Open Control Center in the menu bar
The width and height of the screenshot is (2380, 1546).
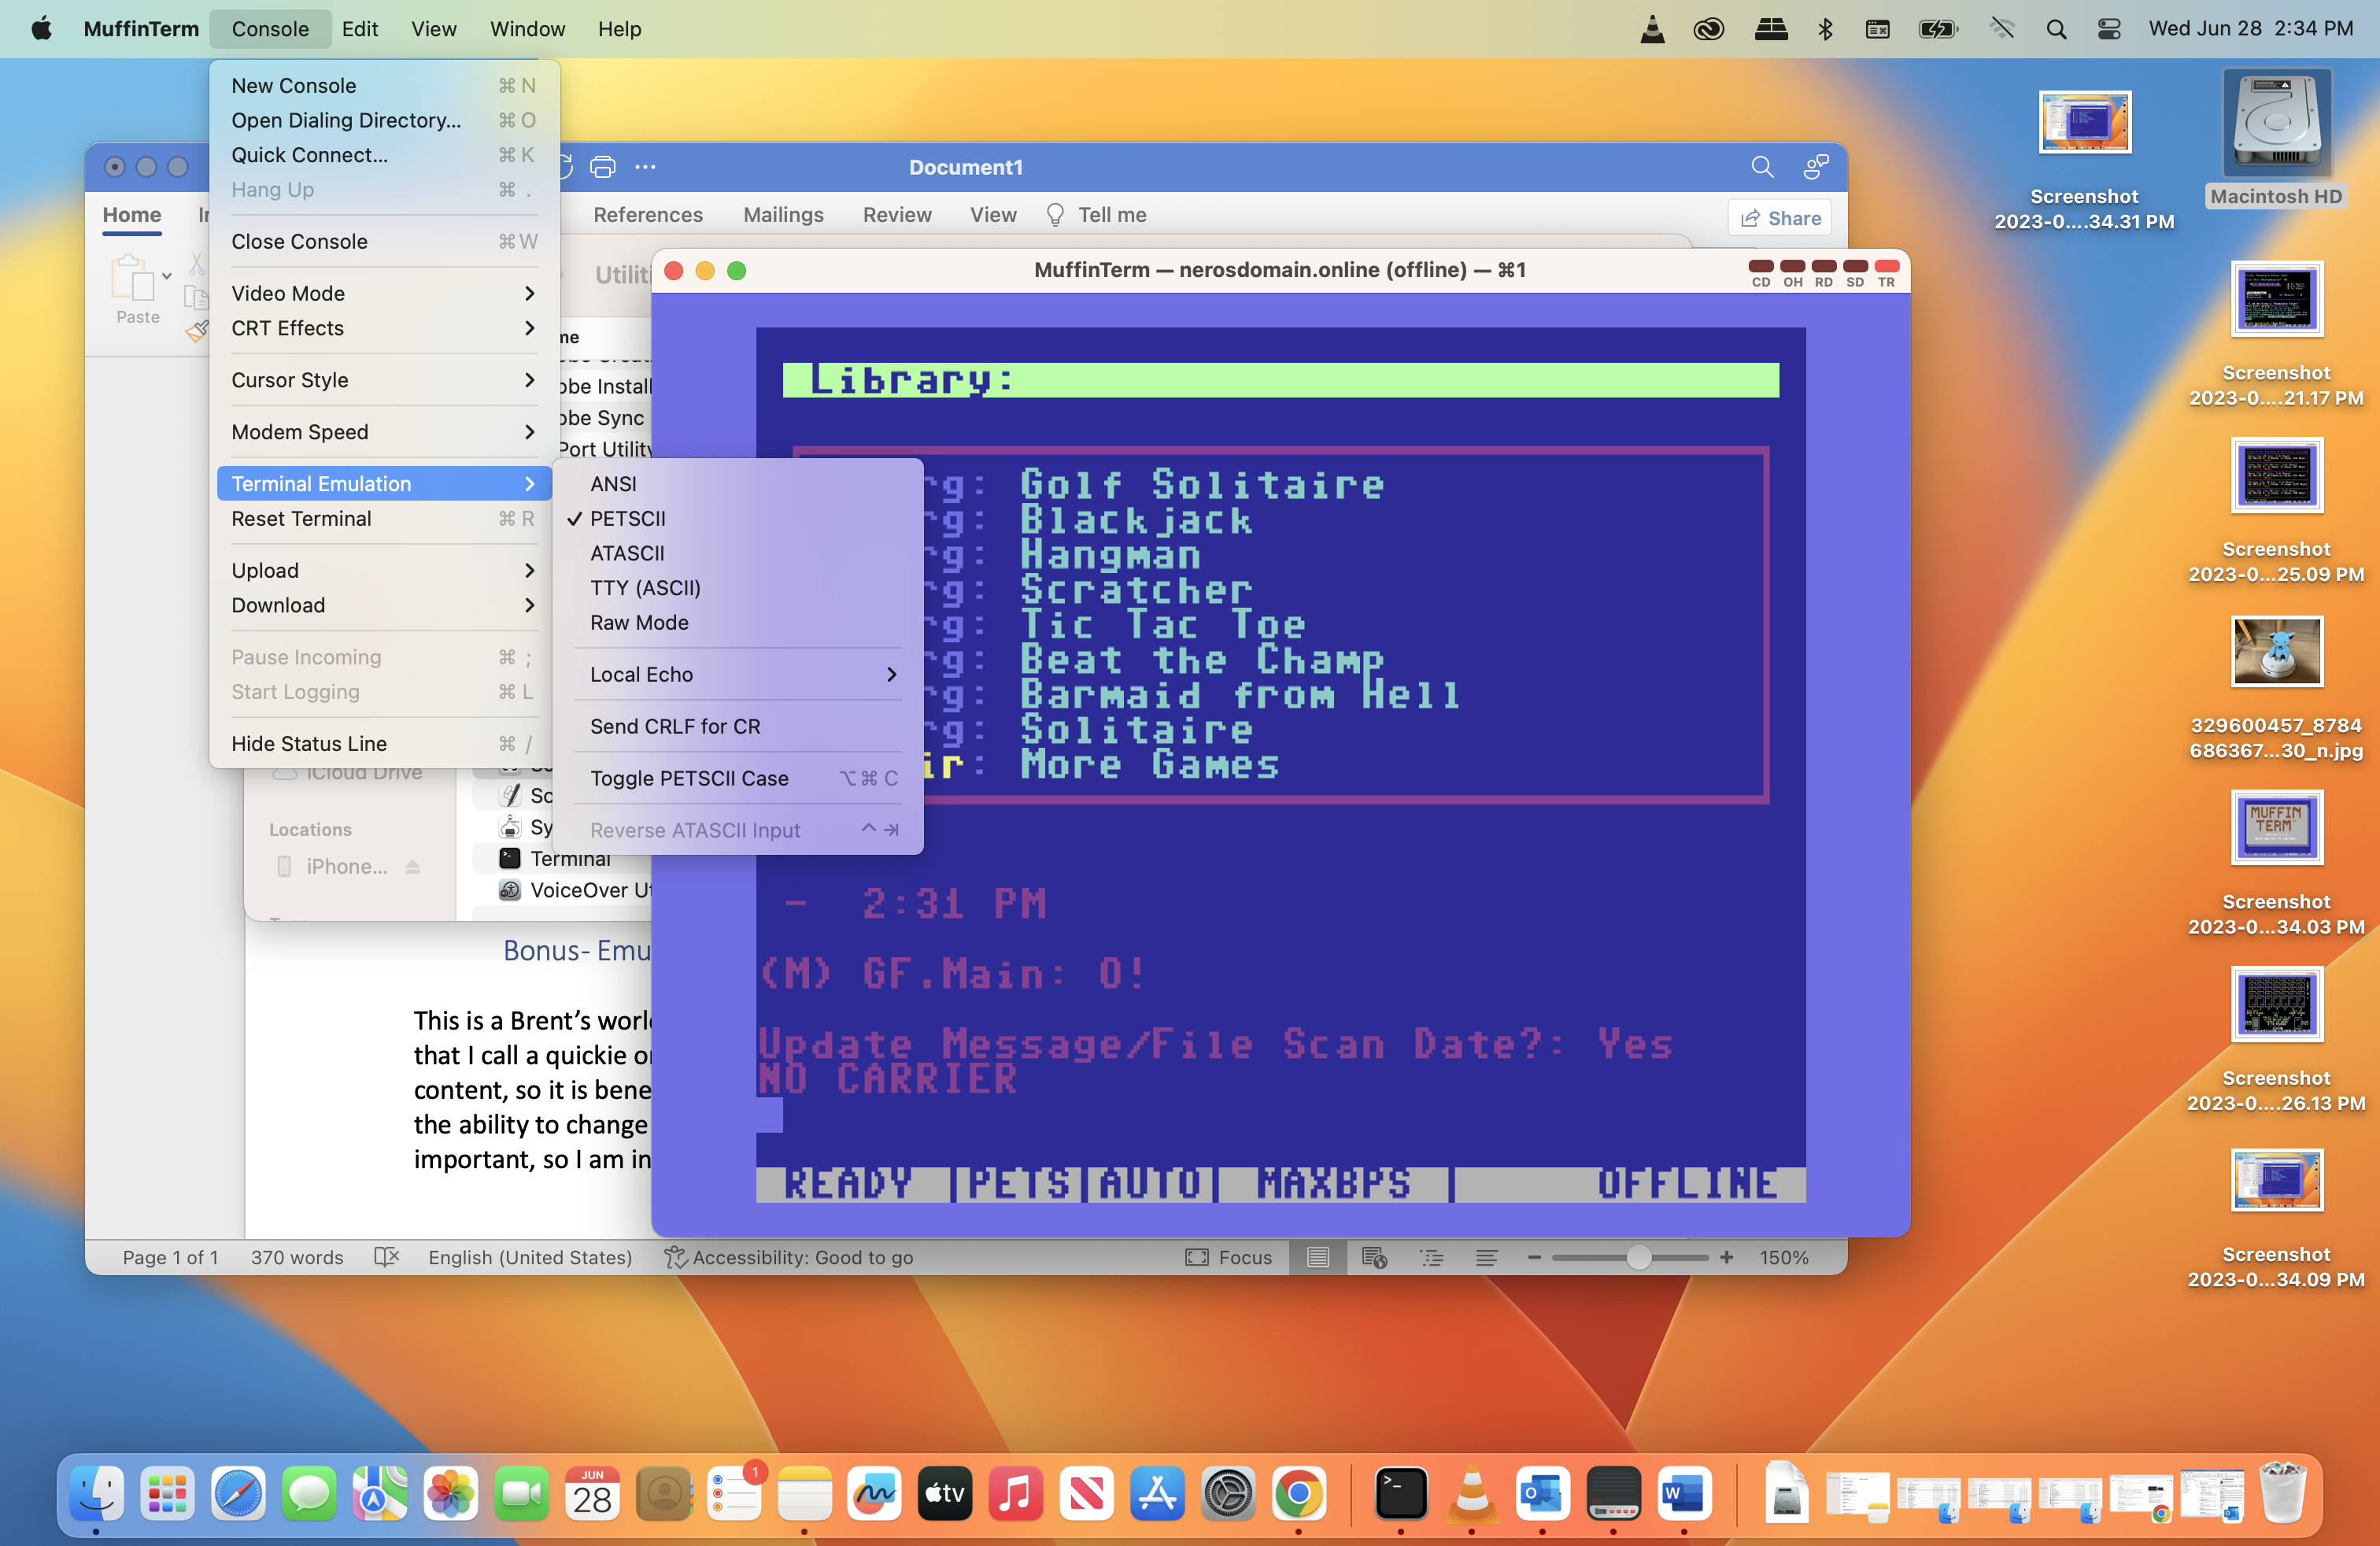pos(2108,29)
